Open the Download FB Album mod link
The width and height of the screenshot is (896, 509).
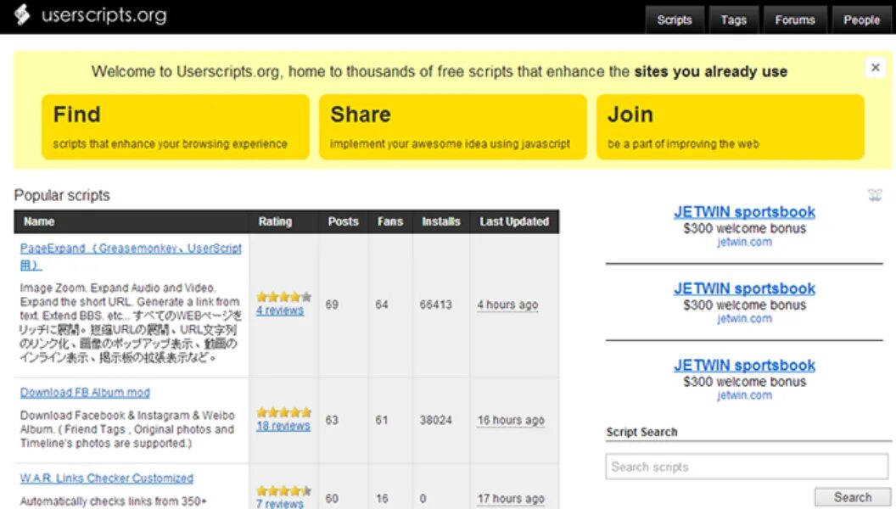coord(85,393)
